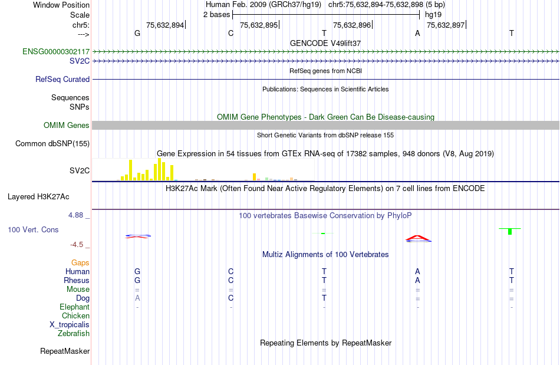
Task: Click the 2 bases scale bar
Action: pyautogui.click(x=326, y=15)
